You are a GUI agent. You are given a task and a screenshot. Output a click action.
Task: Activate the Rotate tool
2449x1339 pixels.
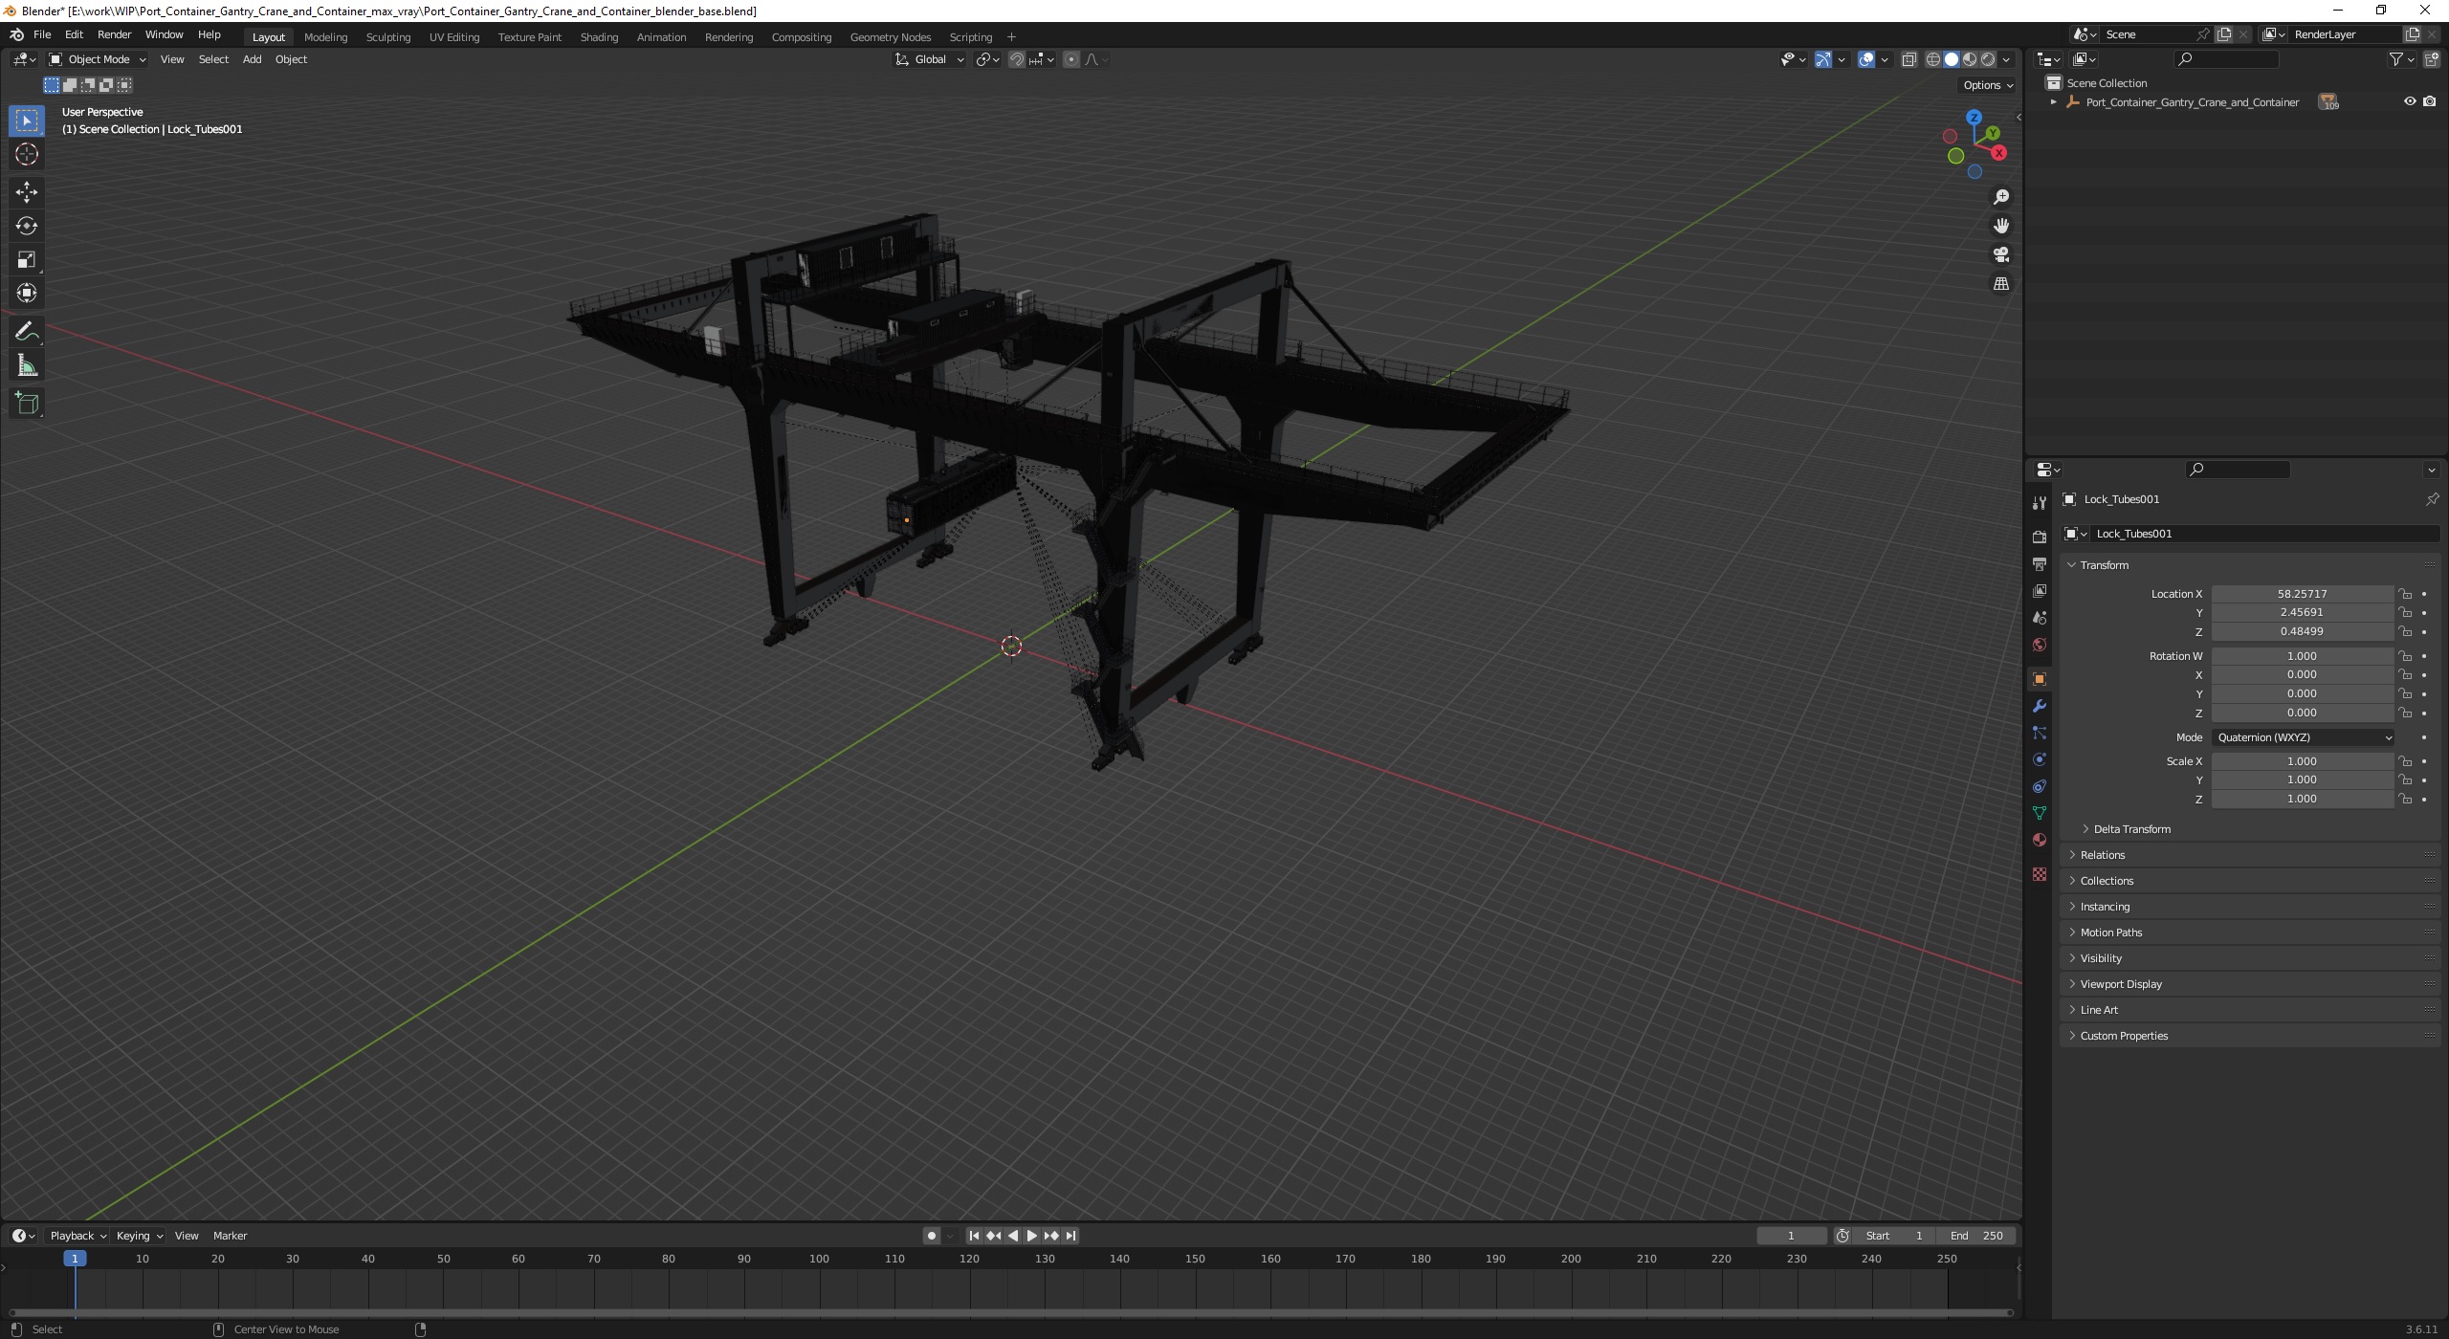tap(27, 226)
